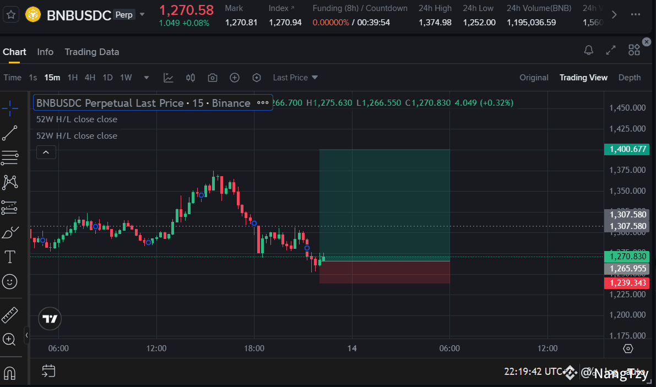Open price scale settings gear
This screenshot has height=387, width=656.
click(628, 348)
